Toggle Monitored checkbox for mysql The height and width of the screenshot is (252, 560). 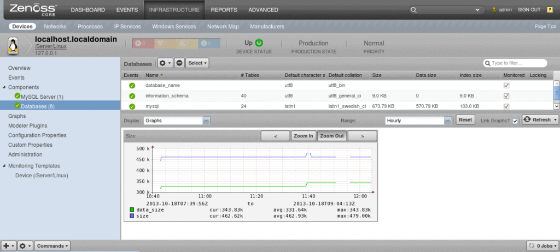point(506,106)
